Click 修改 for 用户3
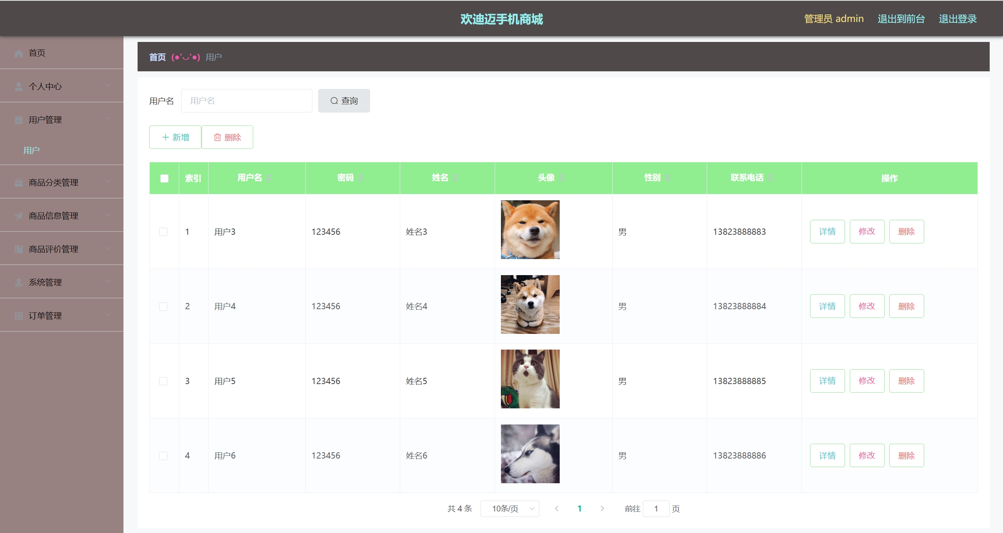Image resolution: width=1003 pixels, height=533 pixels. pyautogui.click(x=867, y=232)
